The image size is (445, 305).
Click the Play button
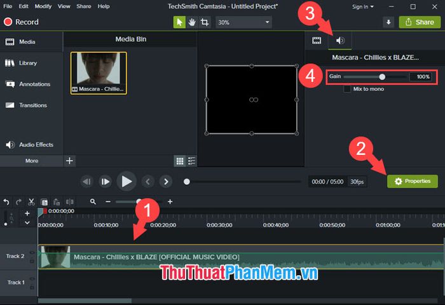click(127, 181)
